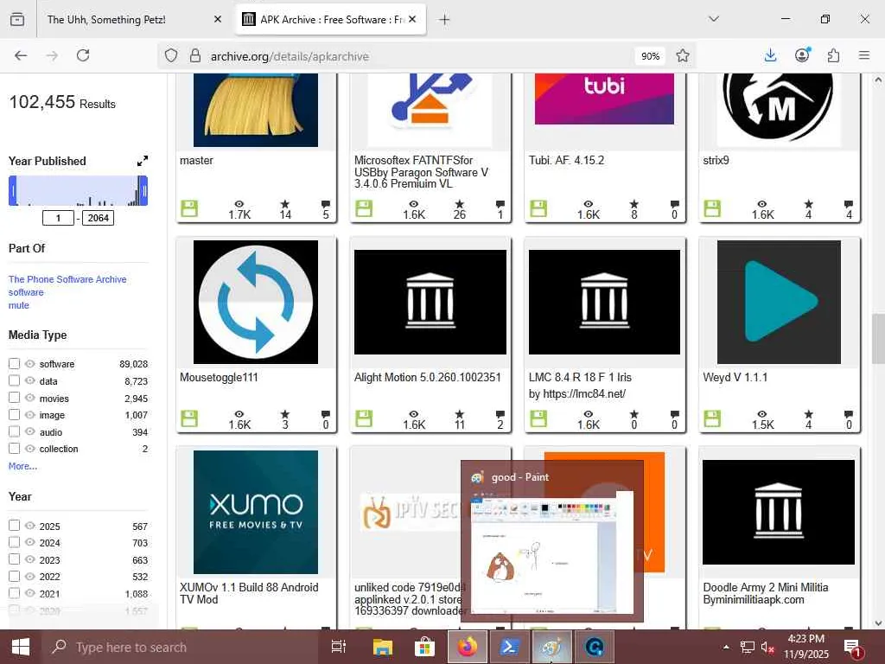The height and width of the screenshot is (664, 885).
Task: Open File Explorer from the taskbar
Action: coord(382,647)
